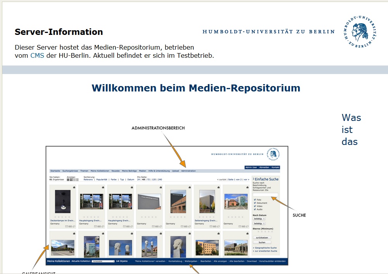Click the Kontakt link
388x274 pixels.
tap(276, 167)
